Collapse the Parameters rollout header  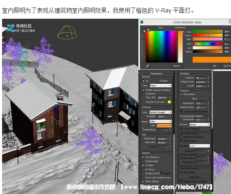[x=156, y=73]
